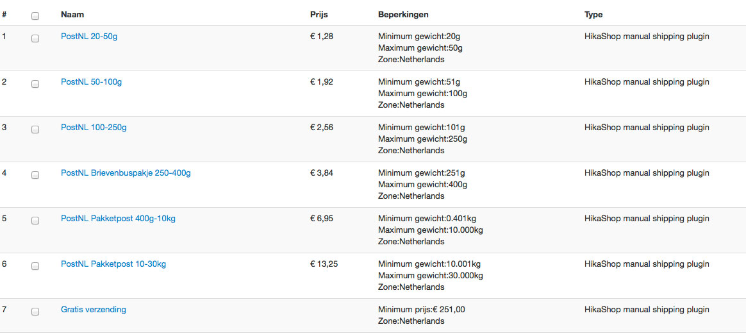746x336 pixels.
Task: Click the Naam column header
Action: click(72, 15)
